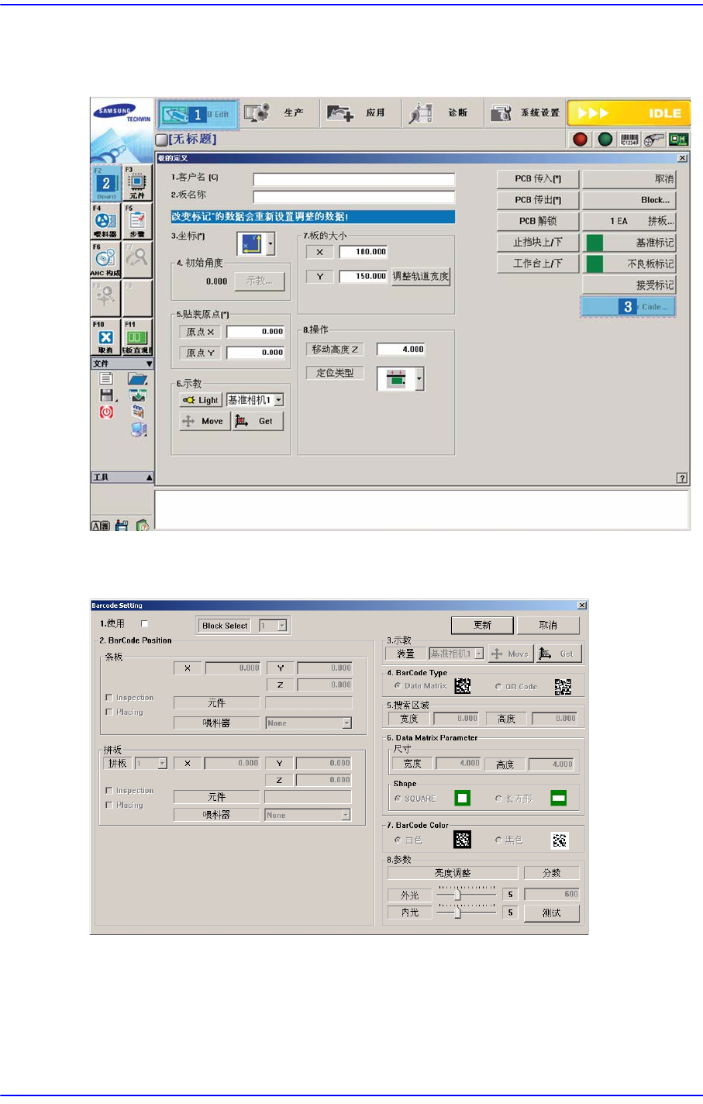Open the 生产 production menu
The width and height of the screenshot is (703, 1104).
click(278, 113)
